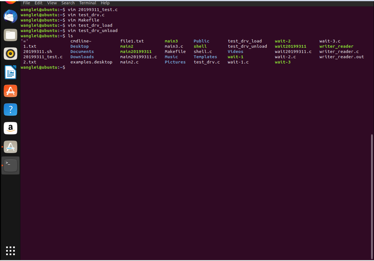Screen dimensions: 374x261
Task: Focus the Terminal icon in the dock
Action: tap(10, 165)
